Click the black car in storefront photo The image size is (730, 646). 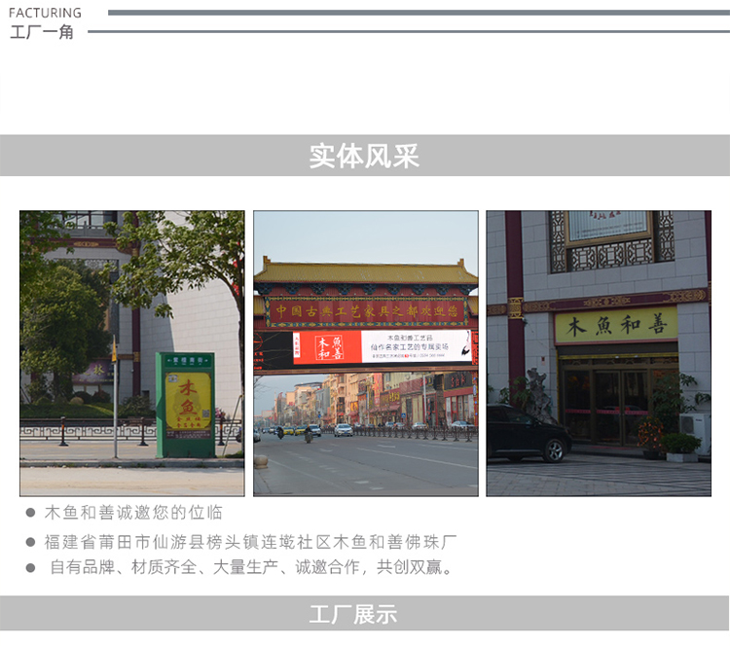point(529,432)
